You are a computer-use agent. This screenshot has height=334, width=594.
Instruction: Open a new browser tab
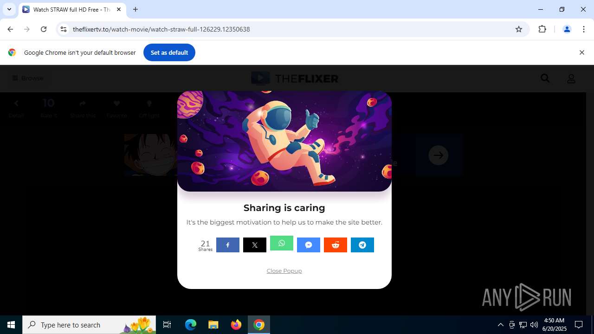[x=136, y=9]
